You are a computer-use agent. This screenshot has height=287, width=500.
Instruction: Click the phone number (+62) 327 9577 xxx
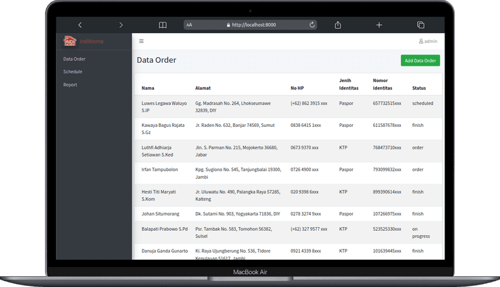point(309,229)
